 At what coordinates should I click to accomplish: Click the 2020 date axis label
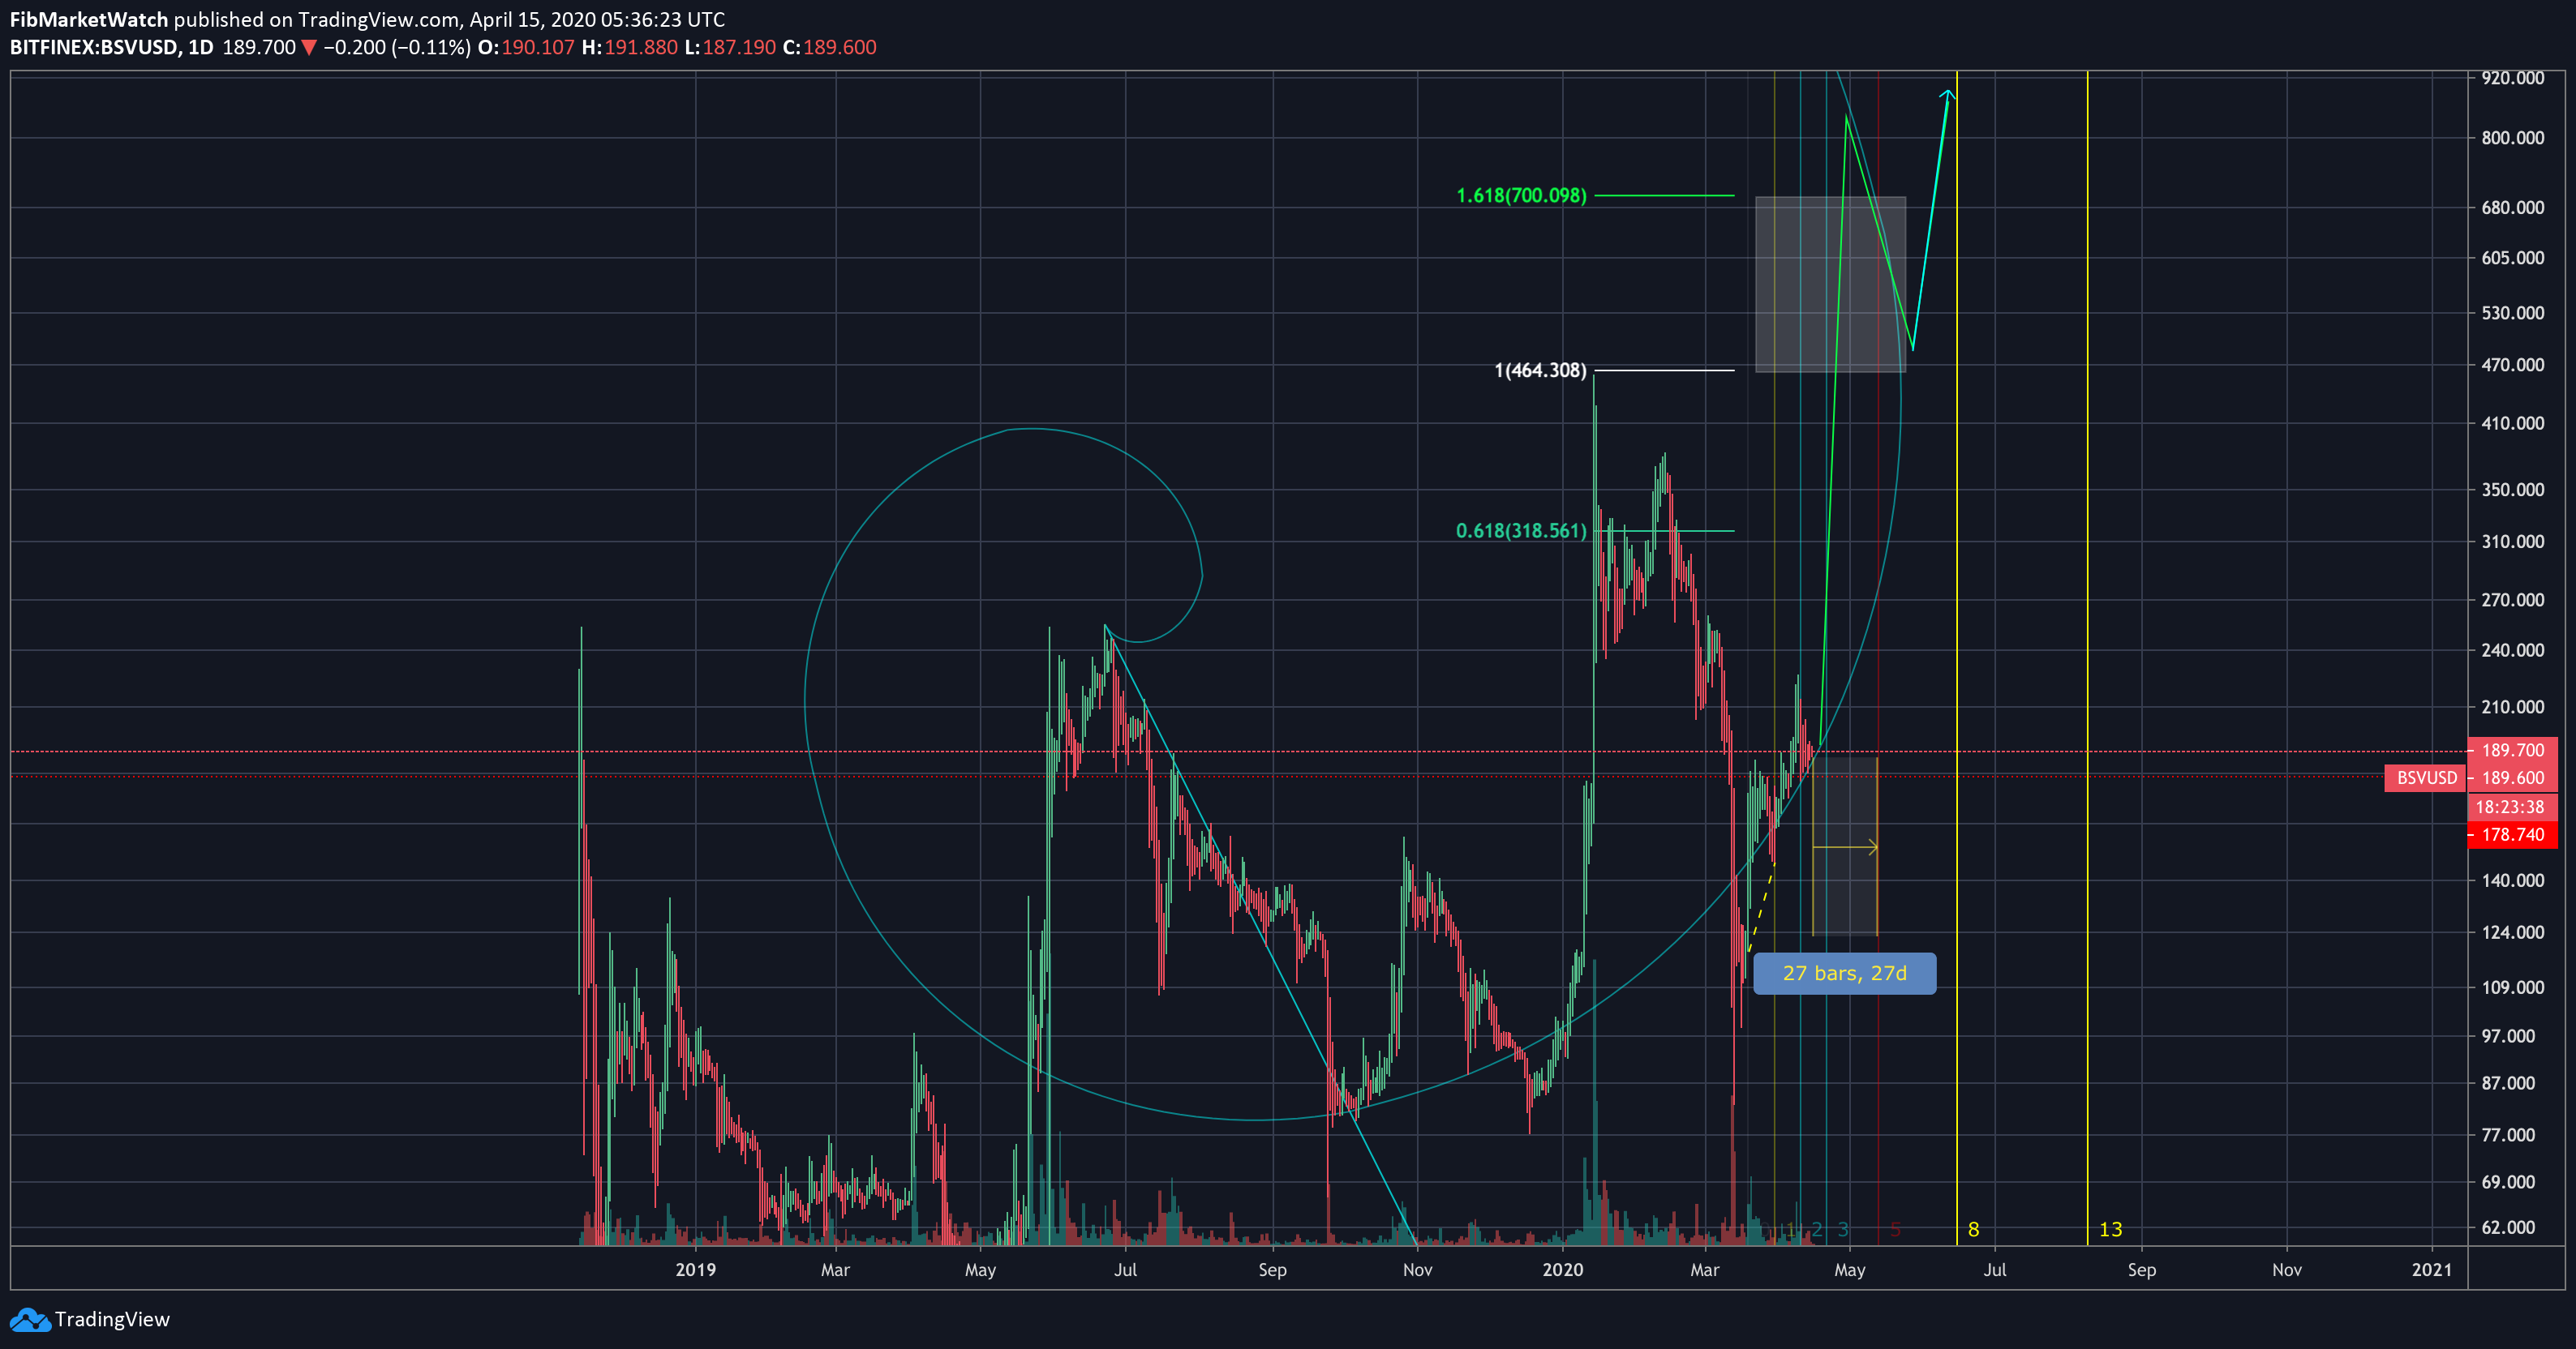[1562, 1270]
